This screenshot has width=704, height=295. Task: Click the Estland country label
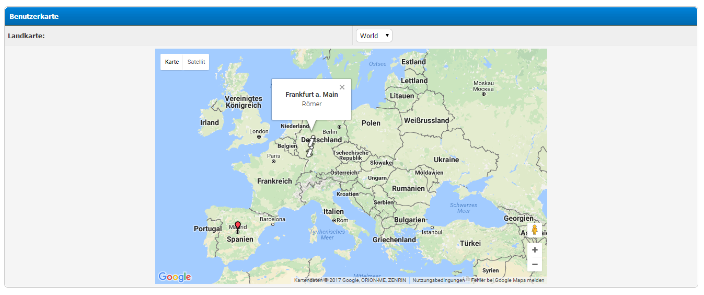(x=414, y=62)
